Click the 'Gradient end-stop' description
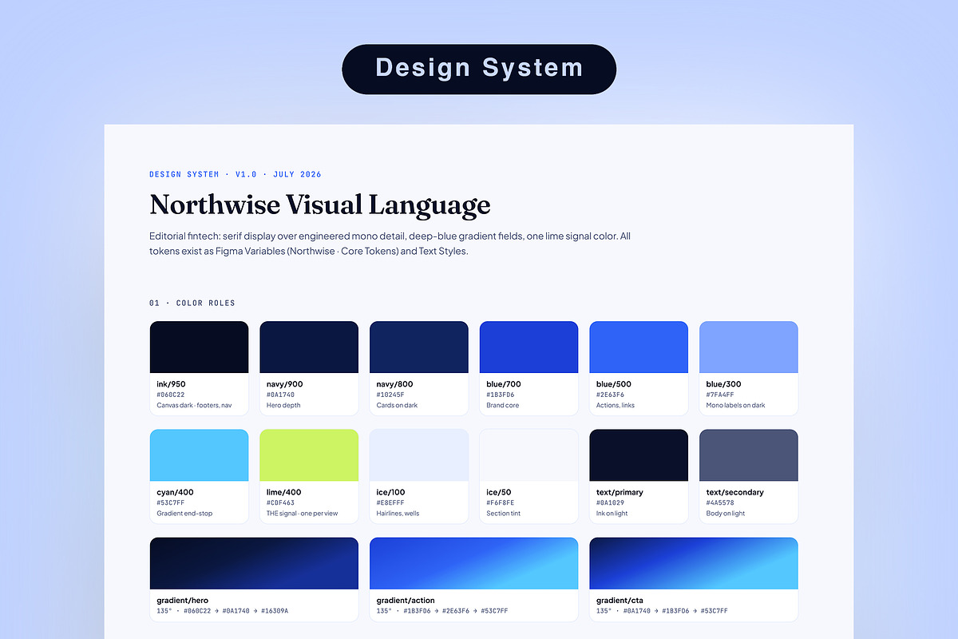958x639 pixels. pyautogui.click(x=184, y=513)
